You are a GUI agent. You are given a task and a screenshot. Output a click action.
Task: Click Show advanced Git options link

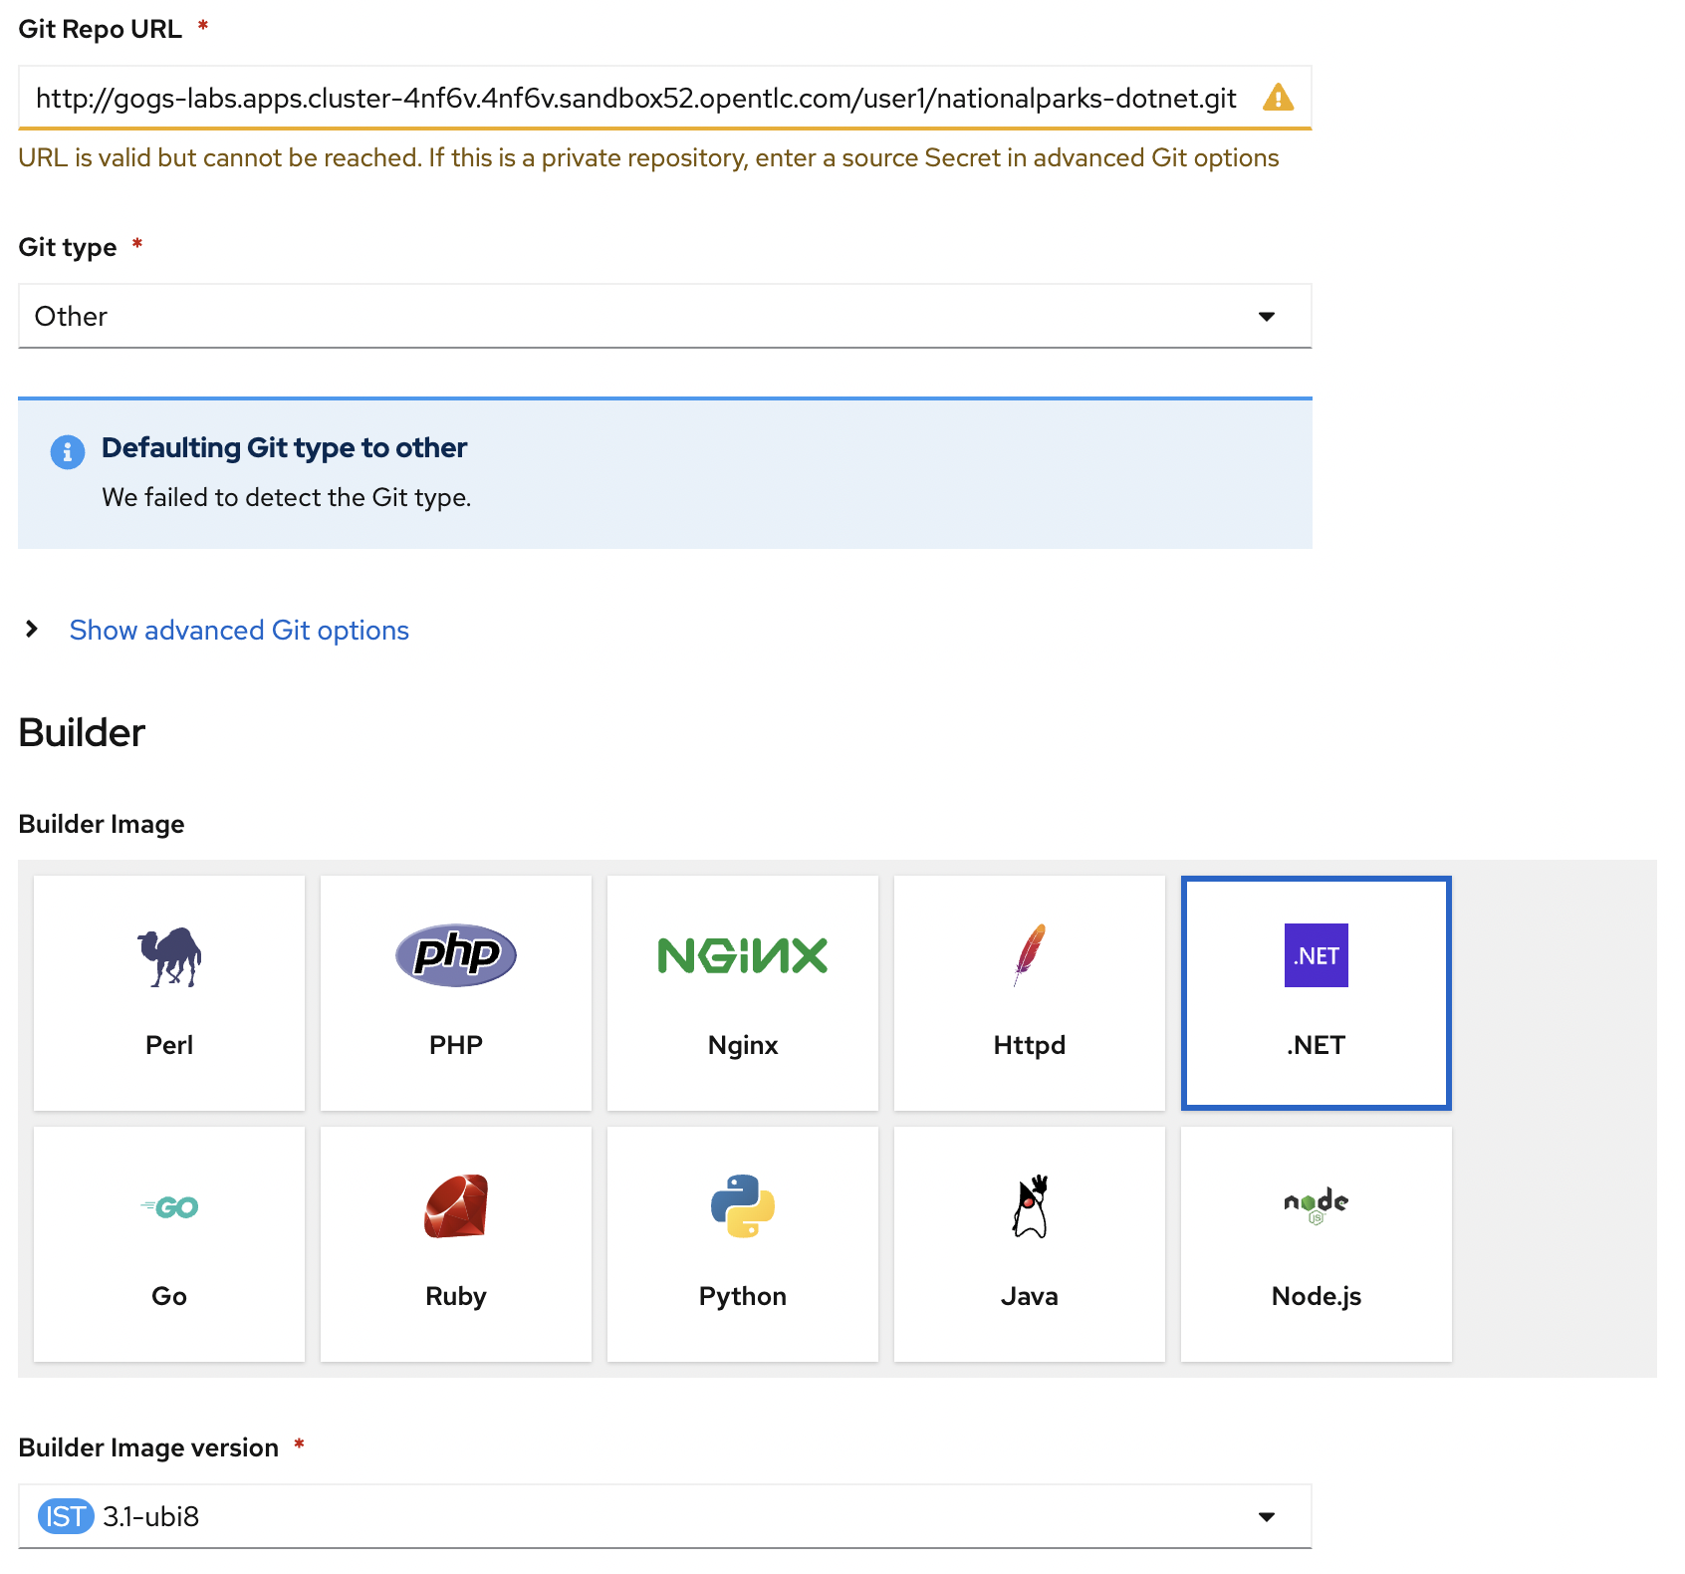pyautogui.click(x=239, y=630)
